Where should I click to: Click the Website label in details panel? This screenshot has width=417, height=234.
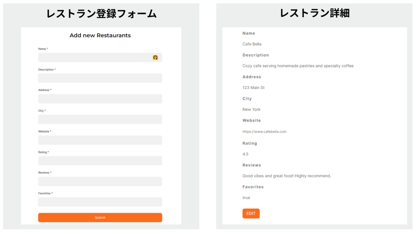(x=252, y=121)
